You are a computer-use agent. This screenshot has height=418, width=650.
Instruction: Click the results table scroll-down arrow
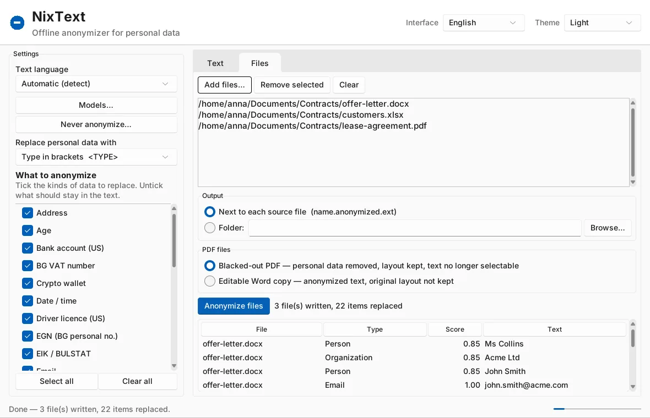click(632, 387)
